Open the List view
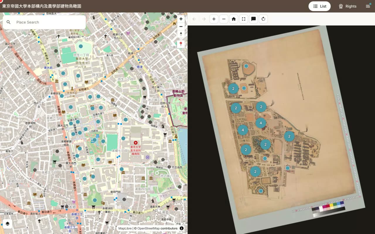The image size is (375, 234). point(320,6)
